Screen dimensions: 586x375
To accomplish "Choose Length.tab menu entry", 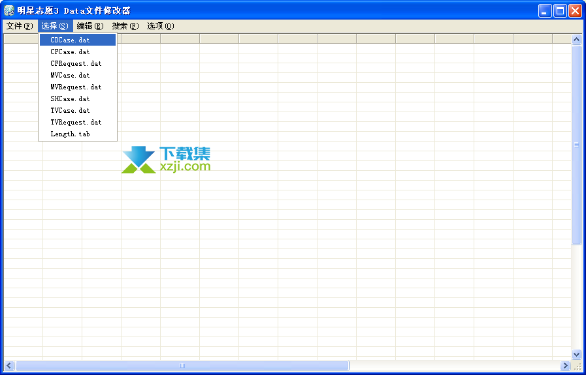I will pyautogui.click(x=78, y=134).
